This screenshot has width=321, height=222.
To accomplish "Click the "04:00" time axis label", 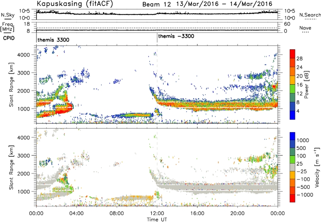I will 76,214.
